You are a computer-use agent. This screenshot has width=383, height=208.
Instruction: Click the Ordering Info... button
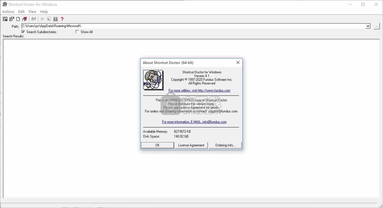tap(225, 145)
